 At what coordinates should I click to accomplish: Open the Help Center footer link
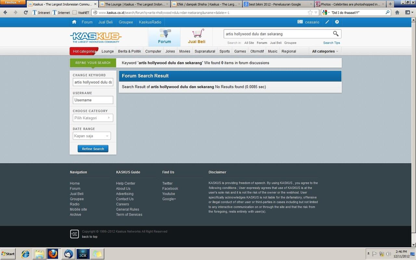tap(125, 183)
